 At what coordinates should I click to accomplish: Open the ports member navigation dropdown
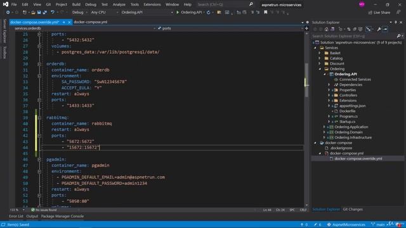(x=230, y=28)
